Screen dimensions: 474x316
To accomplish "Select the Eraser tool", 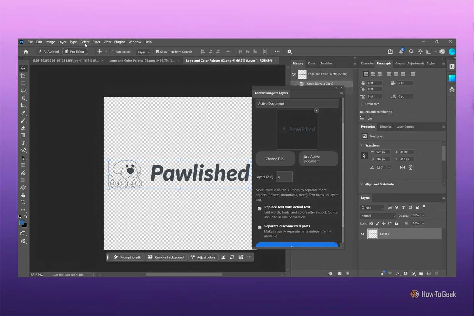I will pos(23,128).
